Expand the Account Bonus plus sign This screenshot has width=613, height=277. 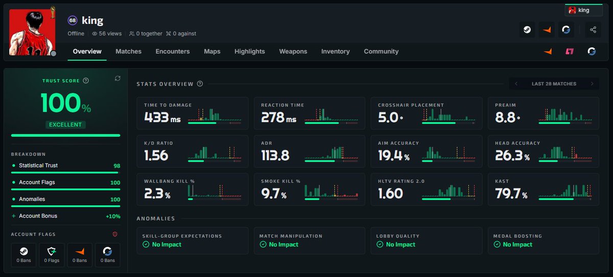[x=14, y=216]
